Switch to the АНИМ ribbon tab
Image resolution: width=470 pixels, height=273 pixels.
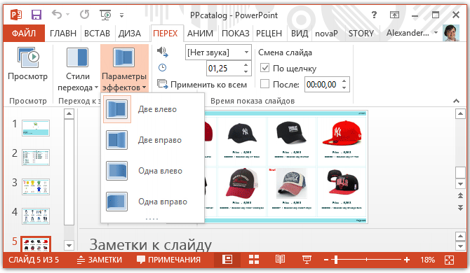pos(200,33)
